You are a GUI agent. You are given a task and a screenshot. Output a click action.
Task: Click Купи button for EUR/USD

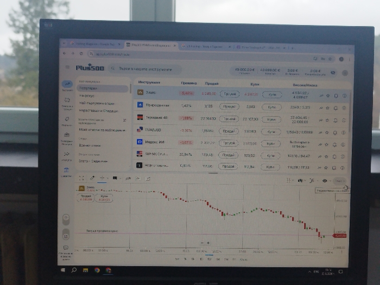(271, 132)
